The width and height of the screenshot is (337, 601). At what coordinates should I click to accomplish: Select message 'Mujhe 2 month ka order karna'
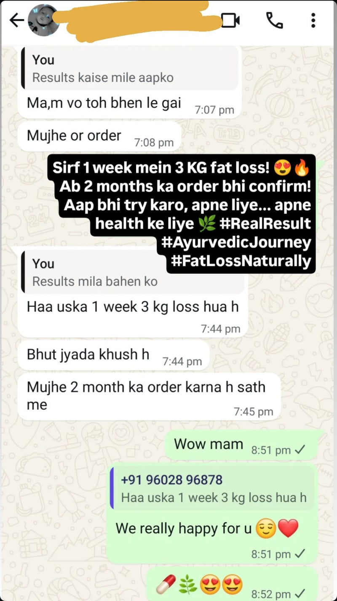(x=146, y=395)
